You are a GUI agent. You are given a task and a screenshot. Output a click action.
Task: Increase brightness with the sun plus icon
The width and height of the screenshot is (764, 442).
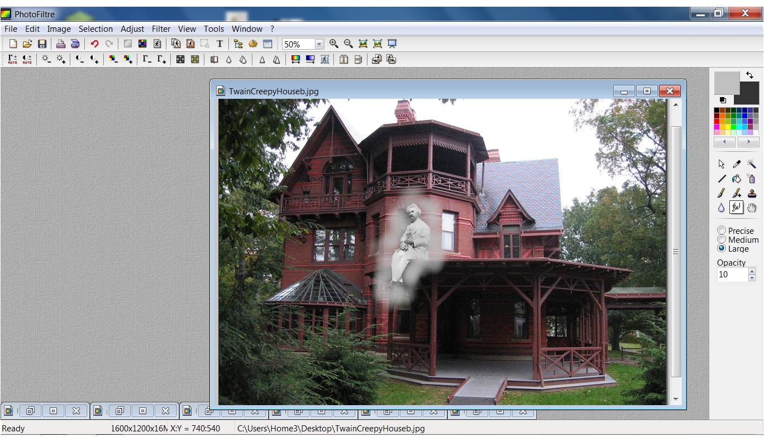61,59
